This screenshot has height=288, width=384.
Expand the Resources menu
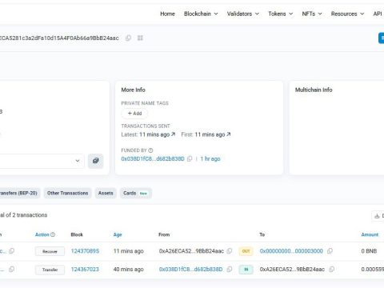(x=347, y=14)
